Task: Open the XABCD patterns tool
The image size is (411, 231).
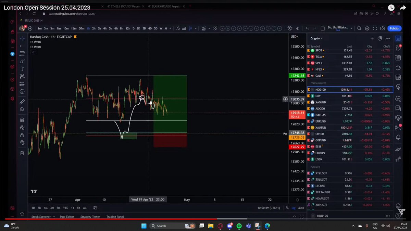Action: pyautogui.click(x=22, y=76)
